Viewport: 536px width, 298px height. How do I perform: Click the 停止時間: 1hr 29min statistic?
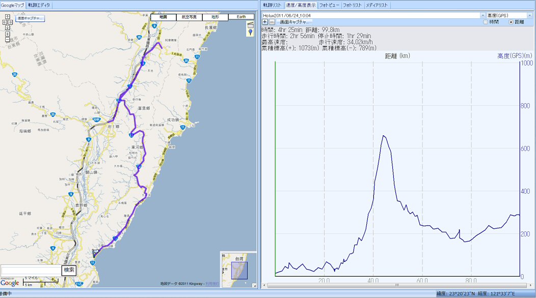coord(344,36)
